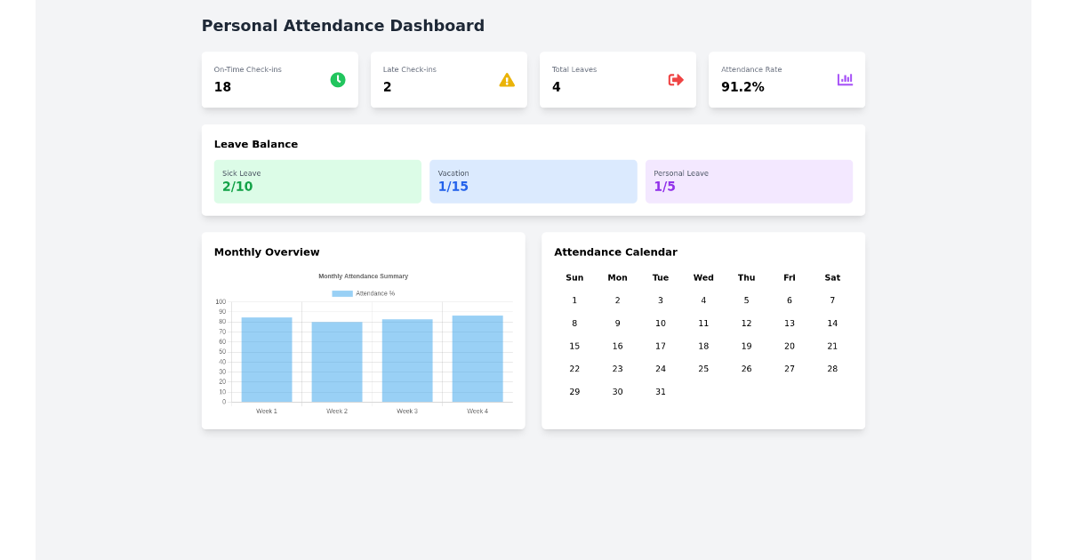Click the Attendance Rate percentage value
Image resolution: width=1067 pixels, height=560 pixels.
click(x=742, y=86)
